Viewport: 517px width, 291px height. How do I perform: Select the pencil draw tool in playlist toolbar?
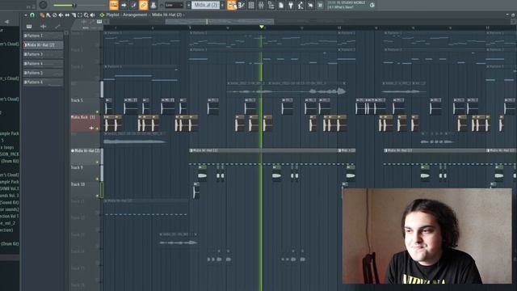[x=42, y=15]
